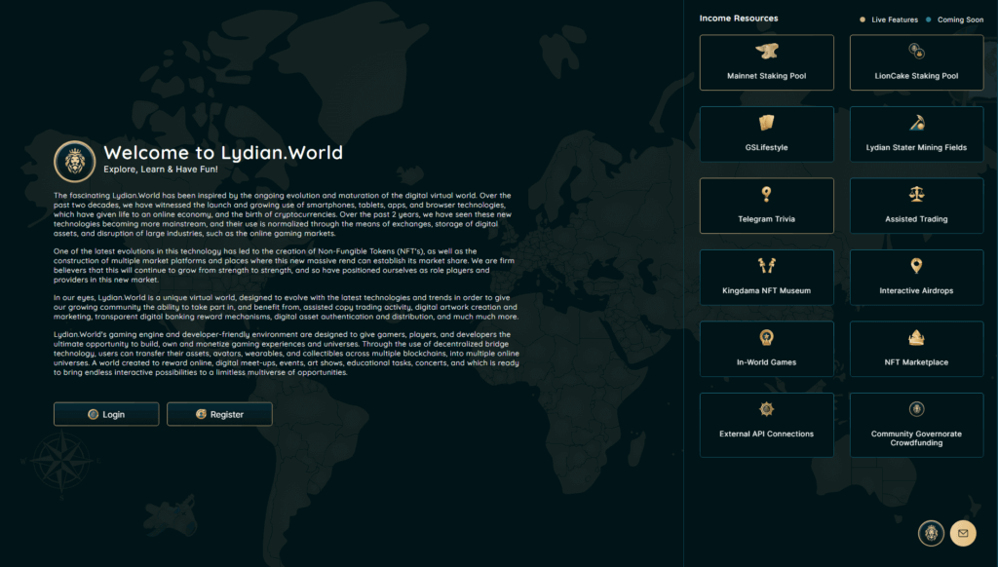Viewport: 998px width, 567px height.
Task: Click the coin icon inside the Register button
Action: 201,414
